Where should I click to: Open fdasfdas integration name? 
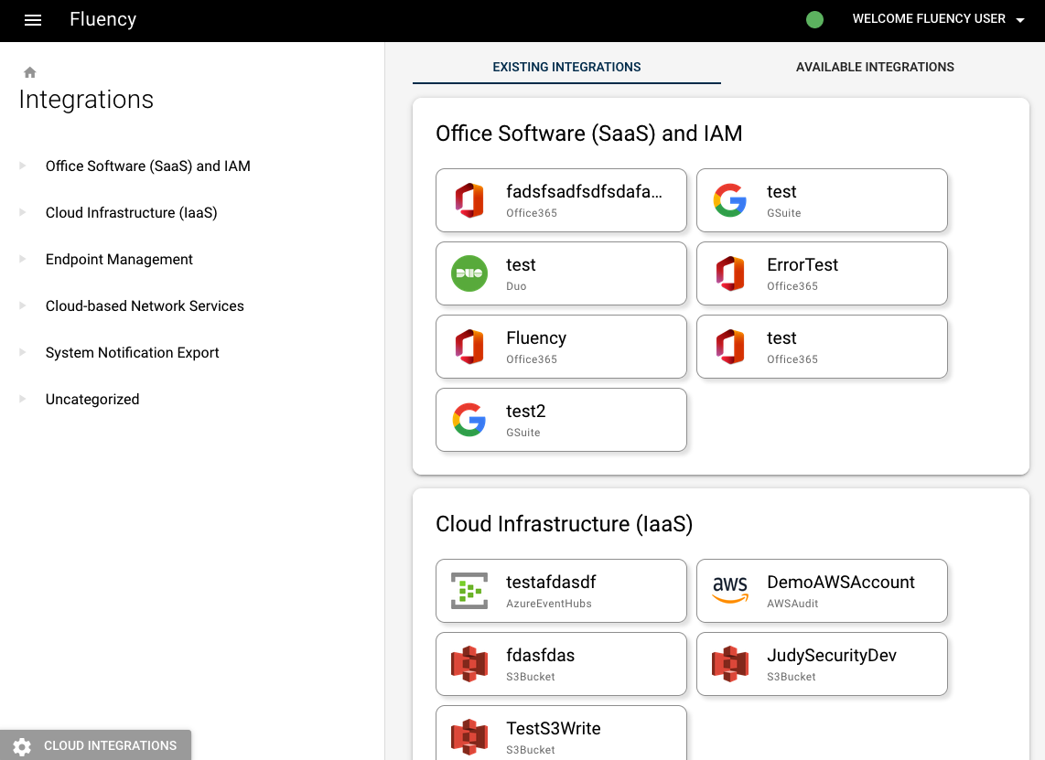[540, 656]
